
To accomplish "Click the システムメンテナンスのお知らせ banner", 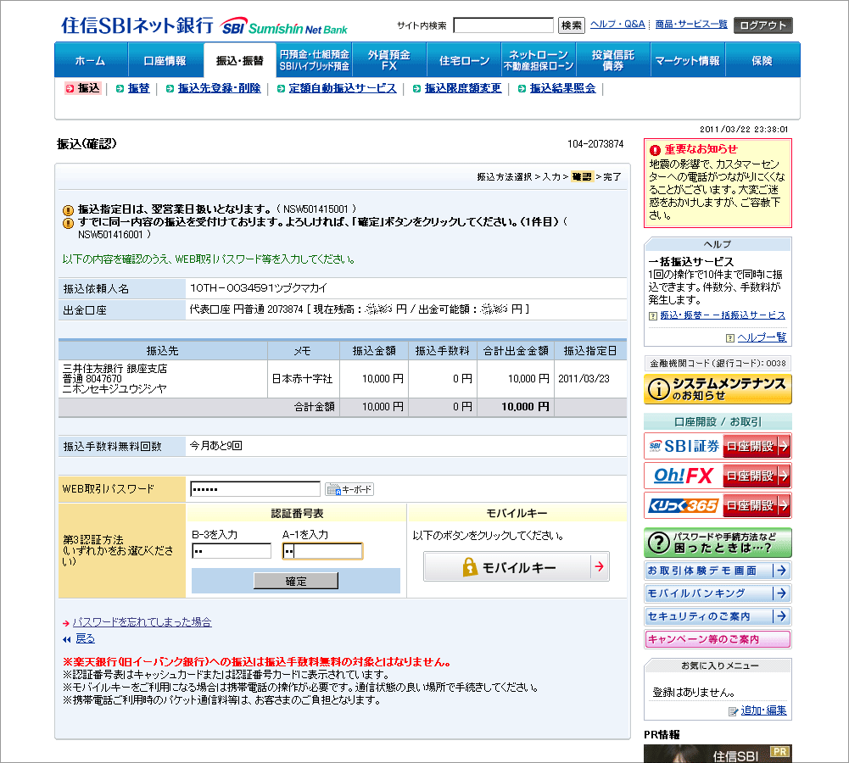I will point(718,389).
